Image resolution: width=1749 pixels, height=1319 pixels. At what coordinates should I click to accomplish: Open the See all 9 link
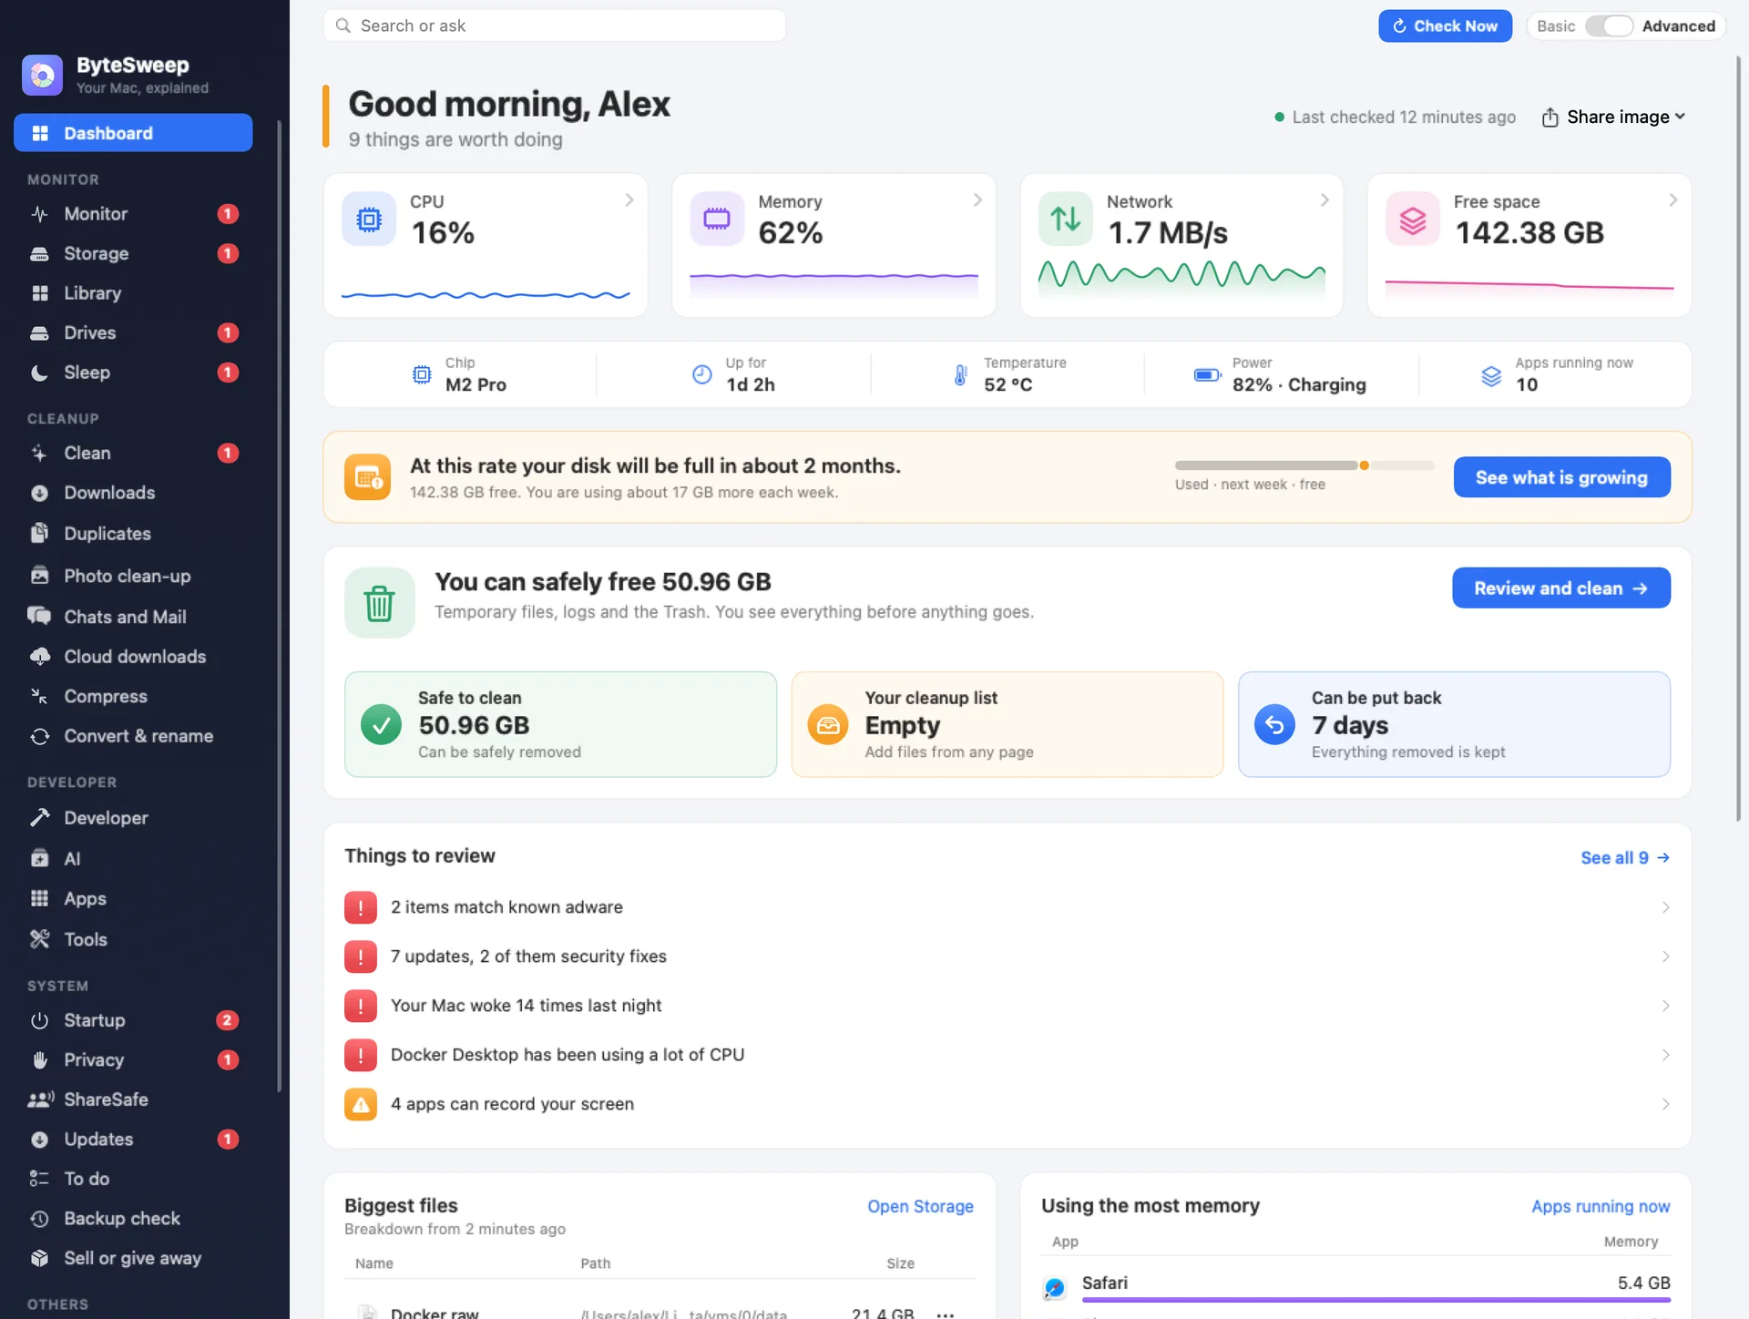pos(1625,858)
